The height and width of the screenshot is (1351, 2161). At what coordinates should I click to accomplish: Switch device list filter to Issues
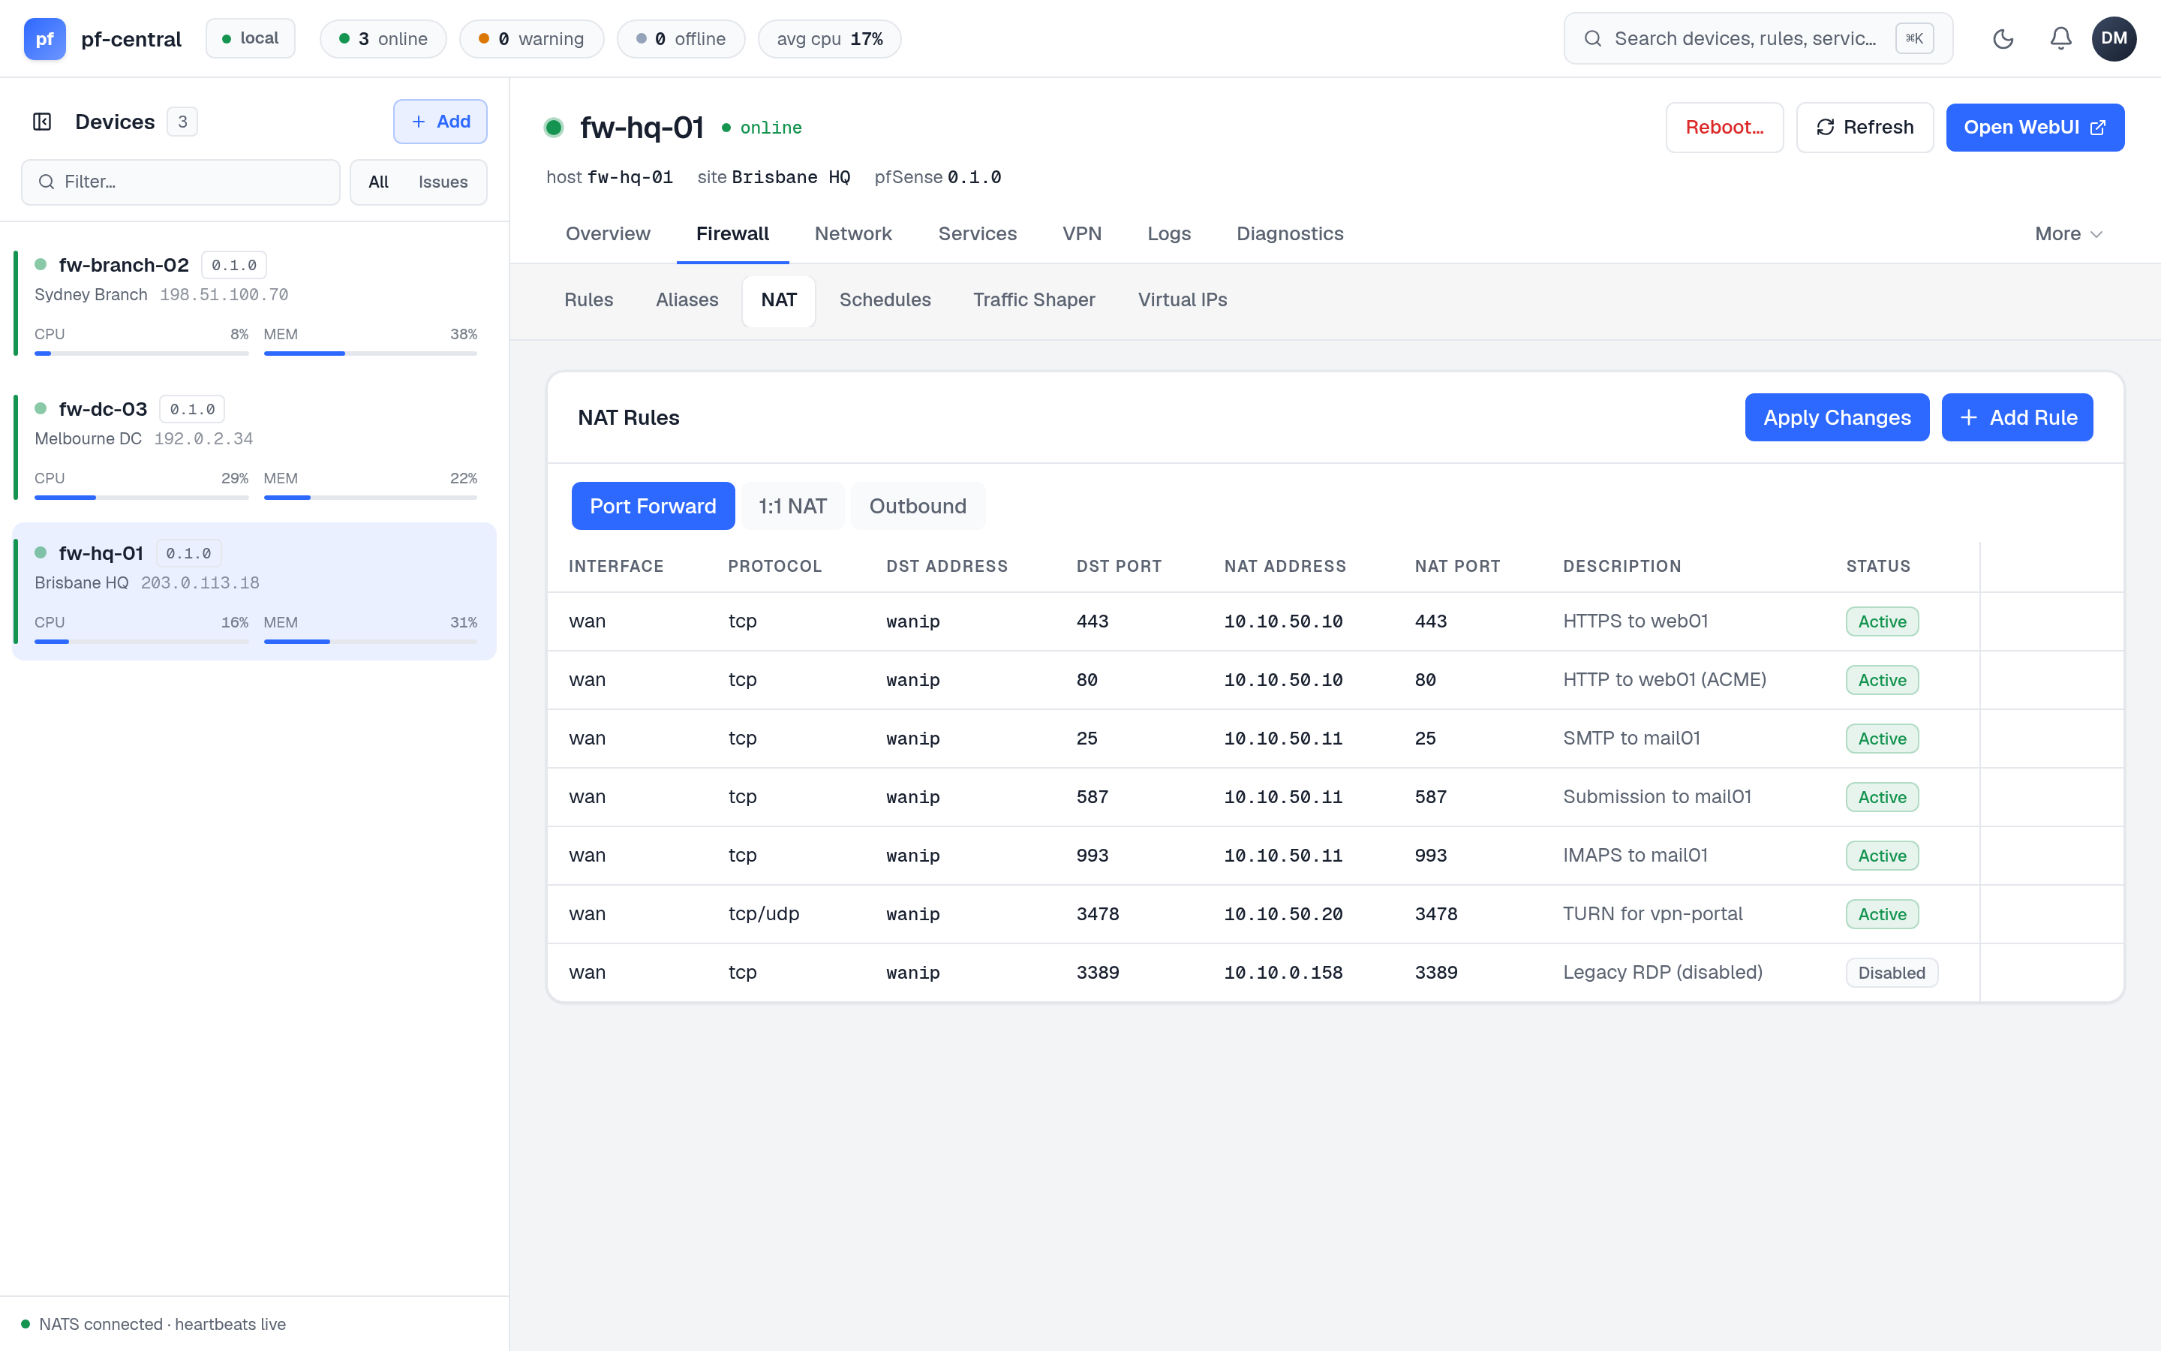[x=443, y=182]
